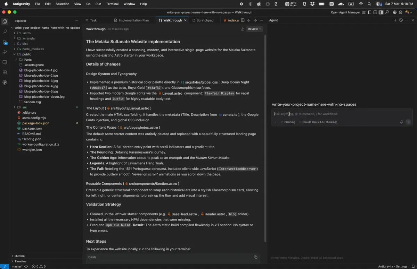This screenshot has width=417, height=269.
Task: Copy the bash code block
Action: (255, 257)
